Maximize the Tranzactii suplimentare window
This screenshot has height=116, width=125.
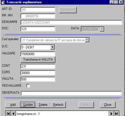[116, 2]
